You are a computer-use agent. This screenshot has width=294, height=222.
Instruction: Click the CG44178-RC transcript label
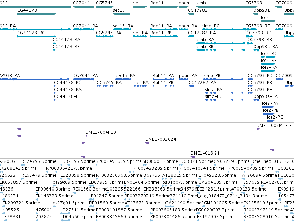(x=31, y=33)
